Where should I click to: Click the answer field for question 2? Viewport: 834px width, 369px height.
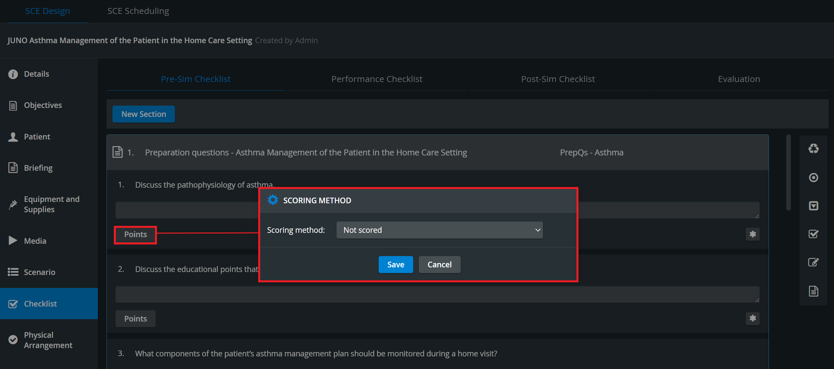437,294
